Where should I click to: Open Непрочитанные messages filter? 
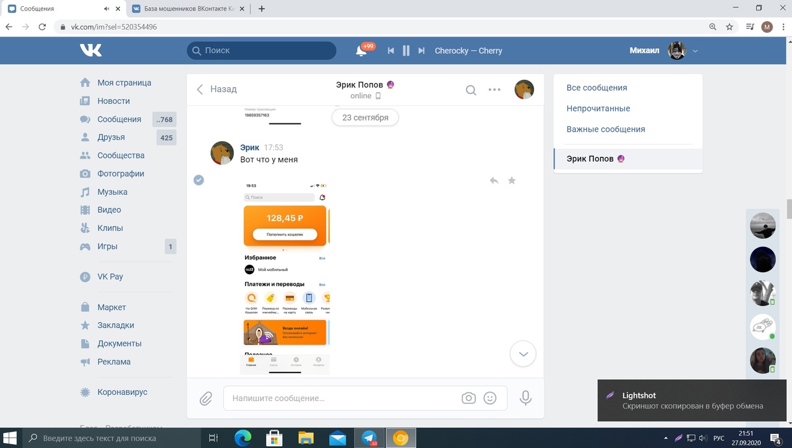(x=598, y=108)
